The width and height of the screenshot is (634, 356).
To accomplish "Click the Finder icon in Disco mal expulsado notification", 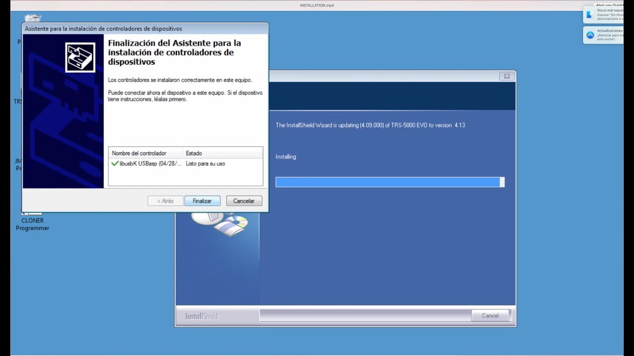I will (590, 15).
